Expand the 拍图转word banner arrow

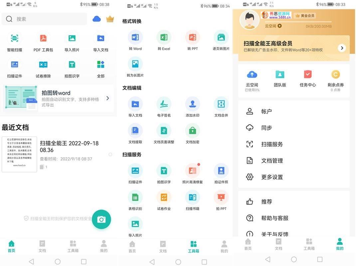pyautogui.click(x=107, y=98)
